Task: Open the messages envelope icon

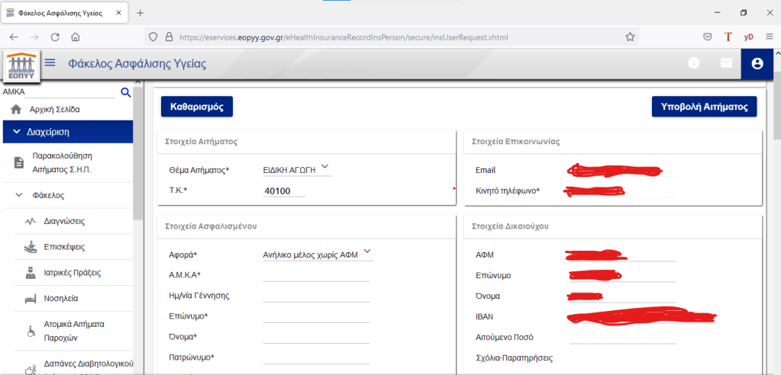Action: coord(726,64)
